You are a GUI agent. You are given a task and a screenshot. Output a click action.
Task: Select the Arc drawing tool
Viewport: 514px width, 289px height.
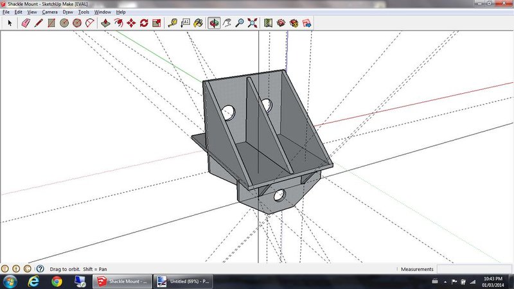click(x=90, y=23)
